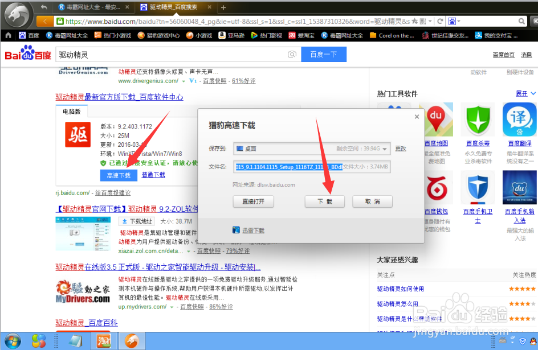Click the browser back arrow button
This screenshot has width=538, height=350.
coord(44,22)
